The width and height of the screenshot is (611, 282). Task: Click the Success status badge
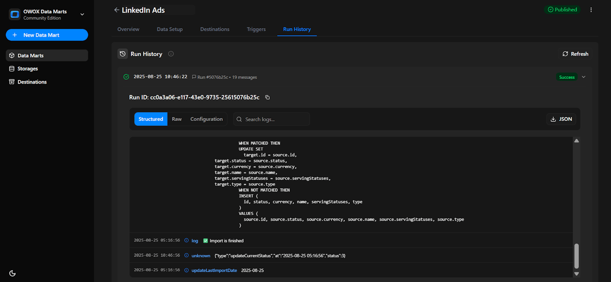(567, 77)
